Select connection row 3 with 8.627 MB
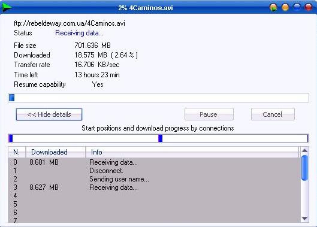317x227 pixels. [x=154, y=187]
